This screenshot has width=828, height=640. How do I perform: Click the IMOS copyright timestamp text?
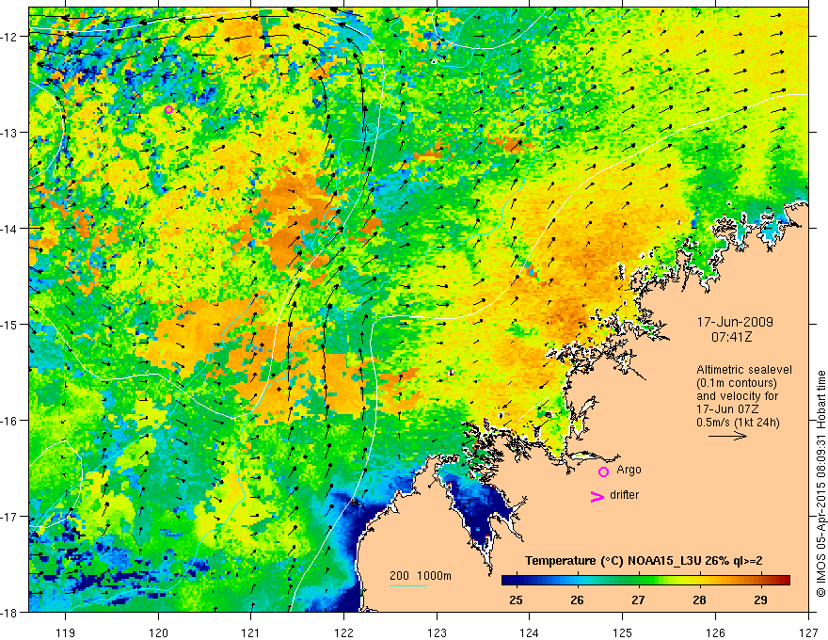(820, 483)
